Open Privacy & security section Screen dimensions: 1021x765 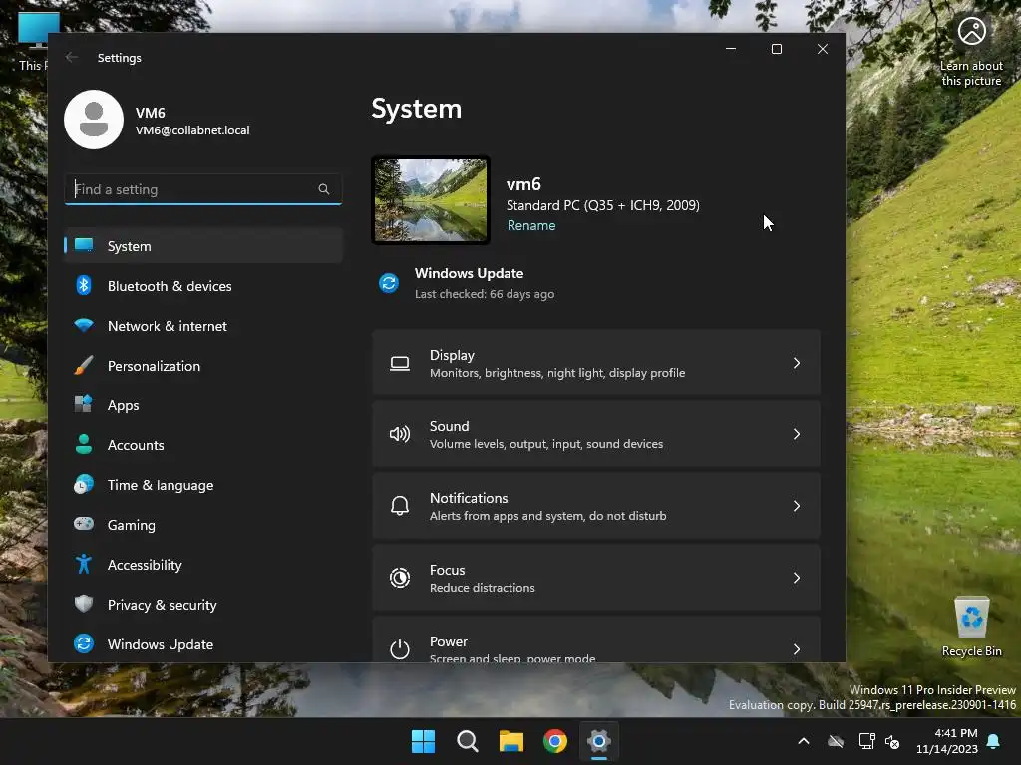(x=203, y=605)
